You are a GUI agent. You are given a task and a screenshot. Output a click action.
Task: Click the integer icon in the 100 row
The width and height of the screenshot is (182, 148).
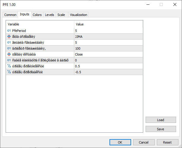pos(9,48)
